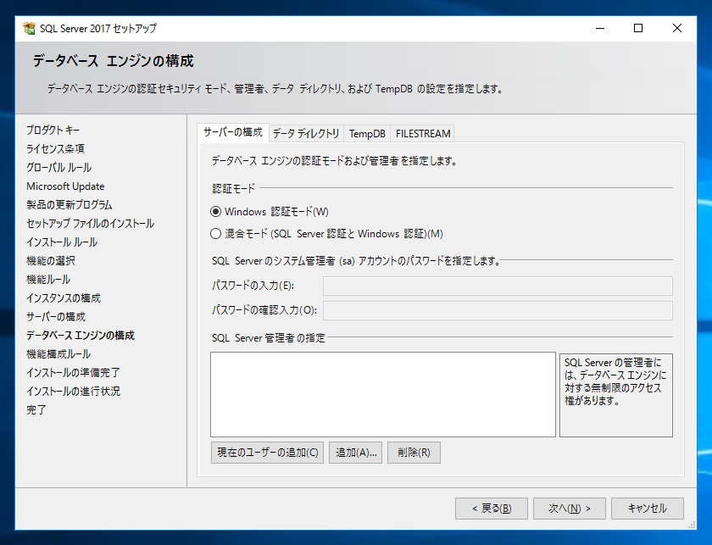Image resolution: width=712 pixels, height=545 pixels.
Task: Select the インスタンスの構成 step
Action: [x=64, y=298]
